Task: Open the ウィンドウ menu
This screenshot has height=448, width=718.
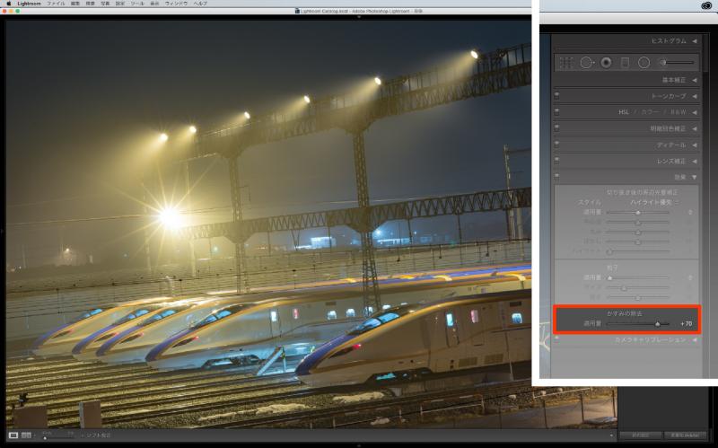Action: coord(176,4)
